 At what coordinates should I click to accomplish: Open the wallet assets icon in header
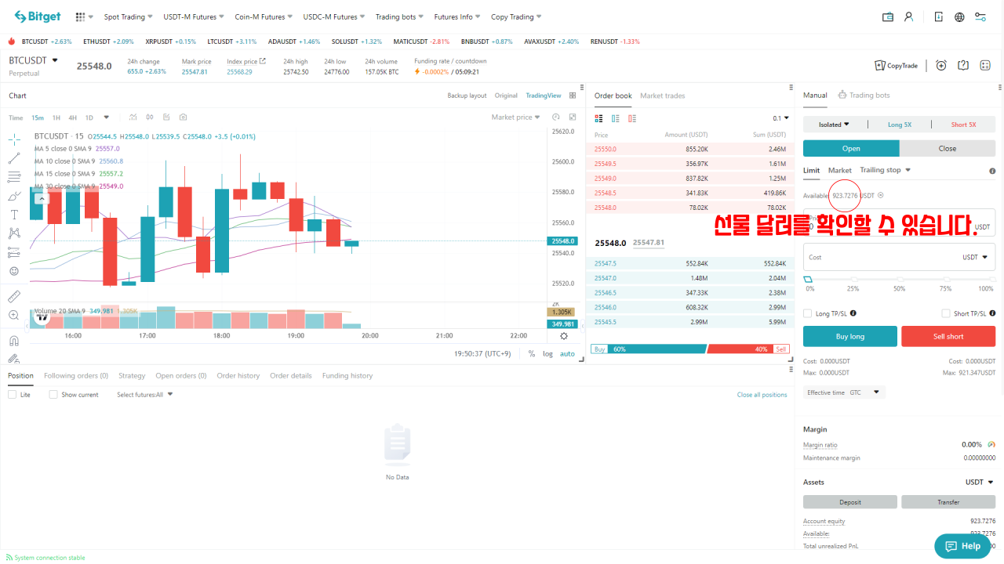[x=888, y=16]
